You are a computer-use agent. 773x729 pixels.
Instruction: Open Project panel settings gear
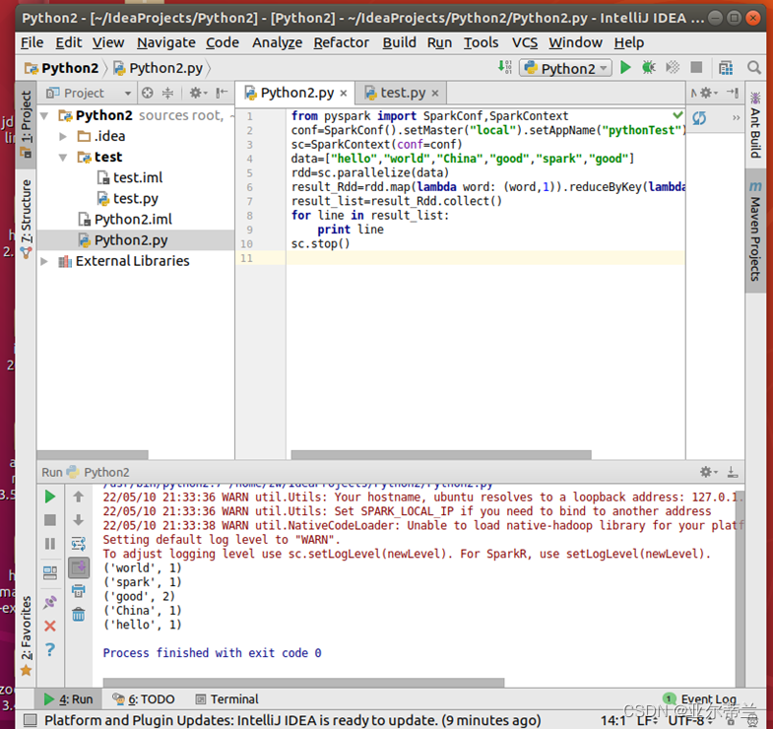click(x=199, y=93)
